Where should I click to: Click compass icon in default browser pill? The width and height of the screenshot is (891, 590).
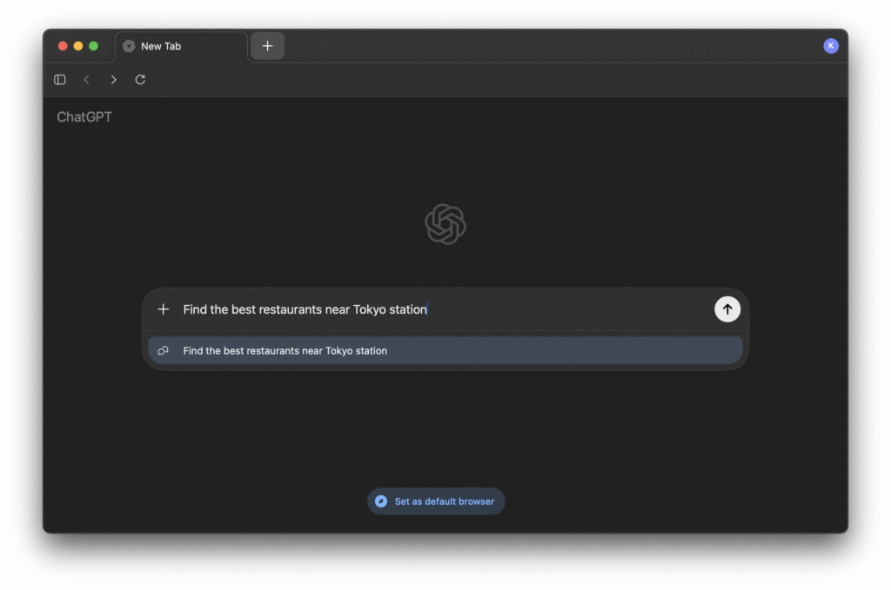click(381, 501)
